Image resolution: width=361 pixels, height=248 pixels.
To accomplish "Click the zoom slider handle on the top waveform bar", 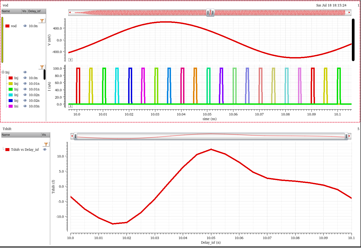I will pos(210,12).
